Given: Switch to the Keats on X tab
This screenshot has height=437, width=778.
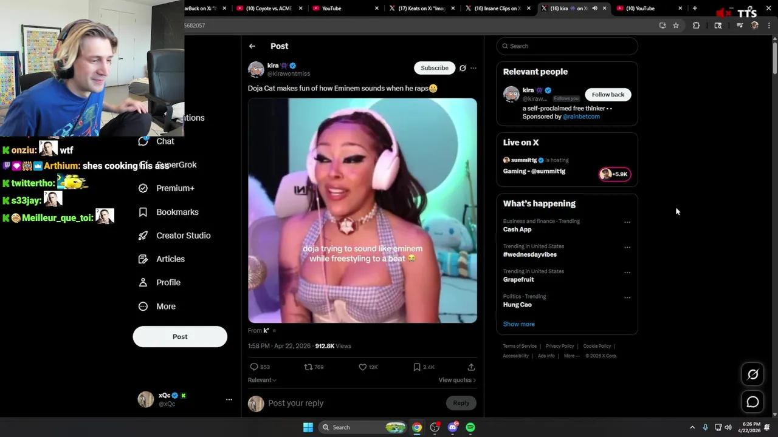Looking at the screenshot, I should coord(421,8).
